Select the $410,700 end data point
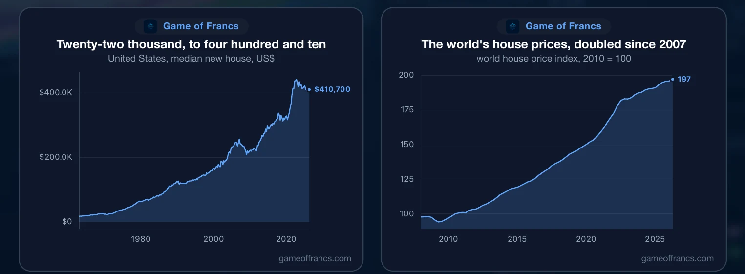The width and height of the screenshot is (745, 274). coord(309,89)
